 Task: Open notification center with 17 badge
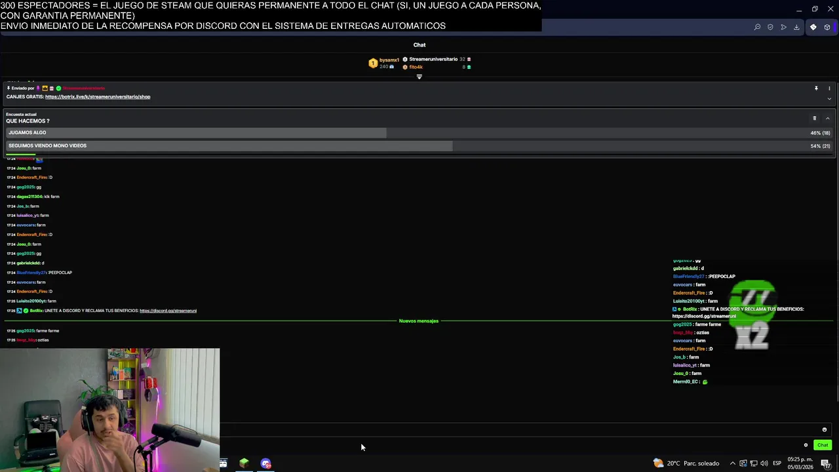tap(826, 463)
